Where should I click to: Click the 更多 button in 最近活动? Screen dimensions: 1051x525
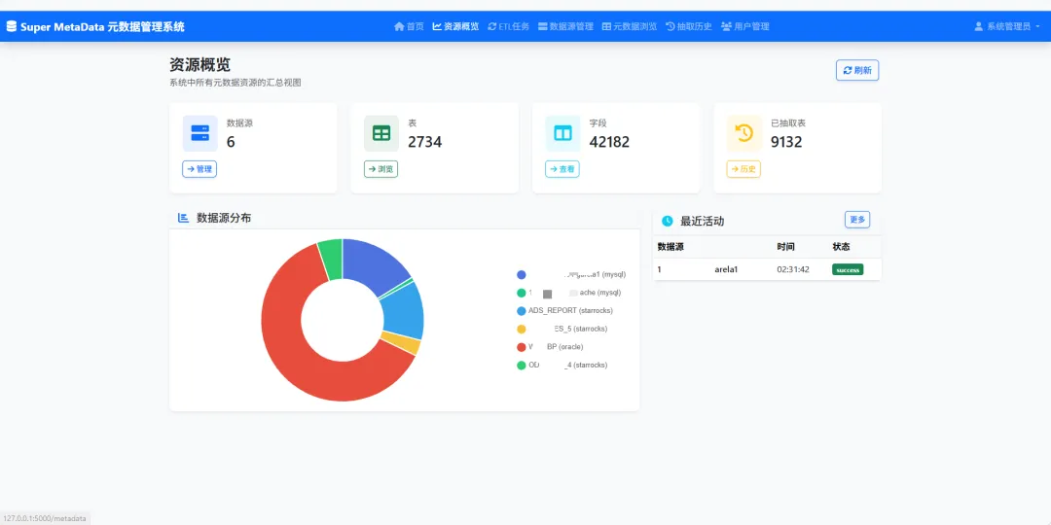(x=857, y=219)
